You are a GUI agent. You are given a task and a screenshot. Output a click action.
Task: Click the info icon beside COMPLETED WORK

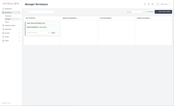[x=151, y=18]
